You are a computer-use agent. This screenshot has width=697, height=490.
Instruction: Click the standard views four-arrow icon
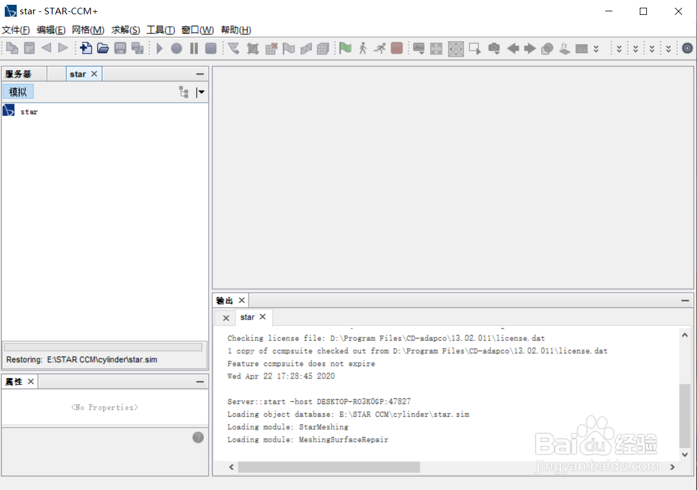point(456,48)
